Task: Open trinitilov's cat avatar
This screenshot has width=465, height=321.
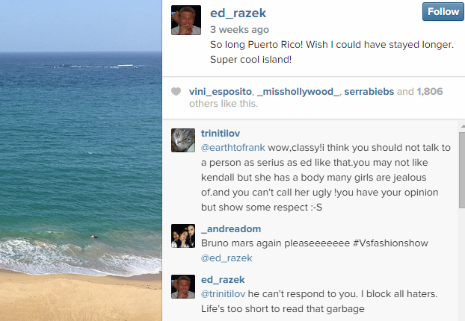Action: coord(183,140)
